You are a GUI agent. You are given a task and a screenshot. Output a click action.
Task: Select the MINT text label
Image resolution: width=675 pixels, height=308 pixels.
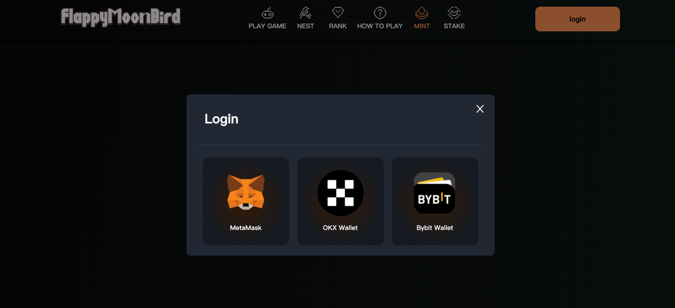(x=422, y=26)
